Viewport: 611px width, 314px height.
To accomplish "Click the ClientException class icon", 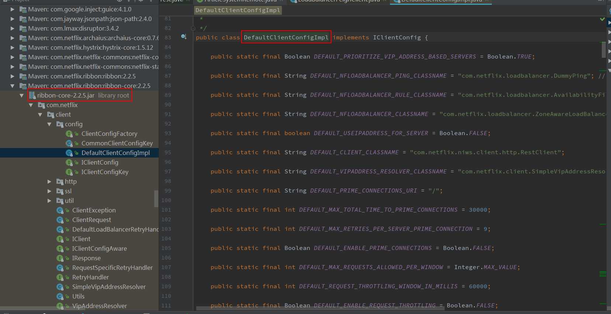I will tap(60, 210).
